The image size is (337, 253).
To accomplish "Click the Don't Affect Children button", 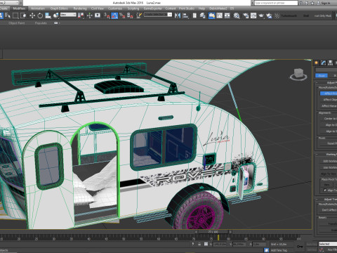I will (x=329, y=210).
